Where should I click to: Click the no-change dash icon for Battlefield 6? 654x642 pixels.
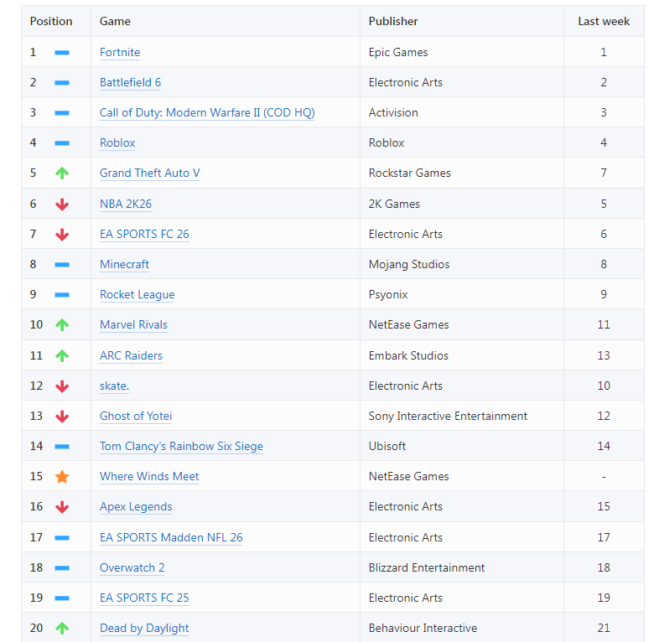coord(62,82)
